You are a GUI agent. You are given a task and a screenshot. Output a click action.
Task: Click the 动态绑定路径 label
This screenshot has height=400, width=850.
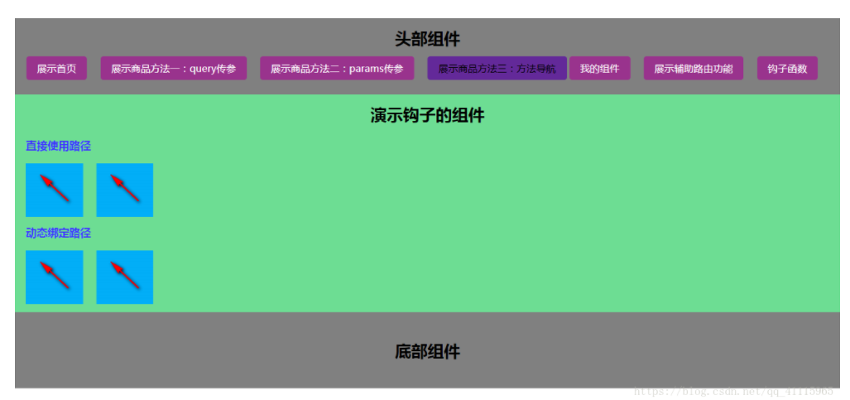tap(58, 233)
